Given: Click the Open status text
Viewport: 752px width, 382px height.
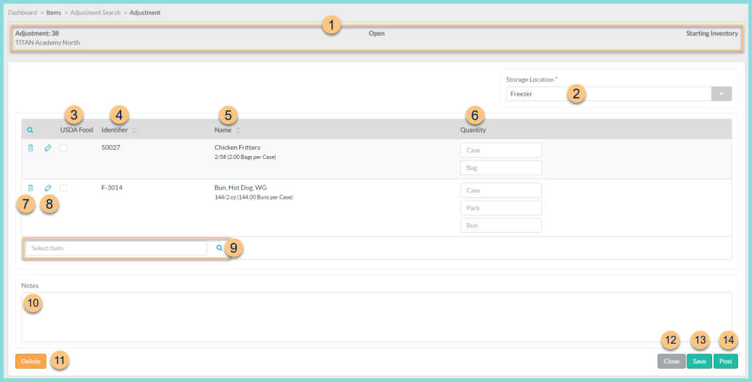Looking at the screenshot, I should pyautogui.click(x=377, y=33).
